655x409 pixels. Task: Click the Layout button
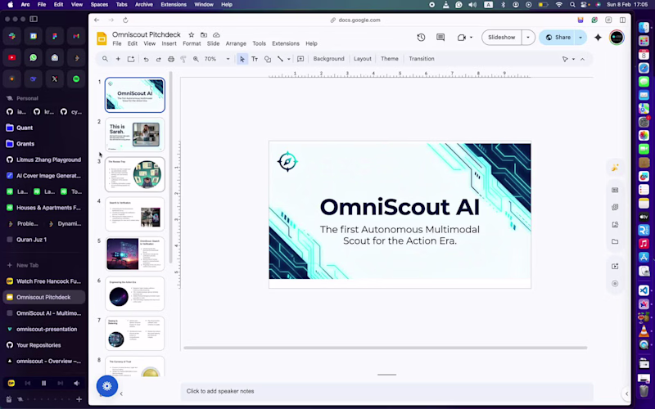tap(362, 59)
